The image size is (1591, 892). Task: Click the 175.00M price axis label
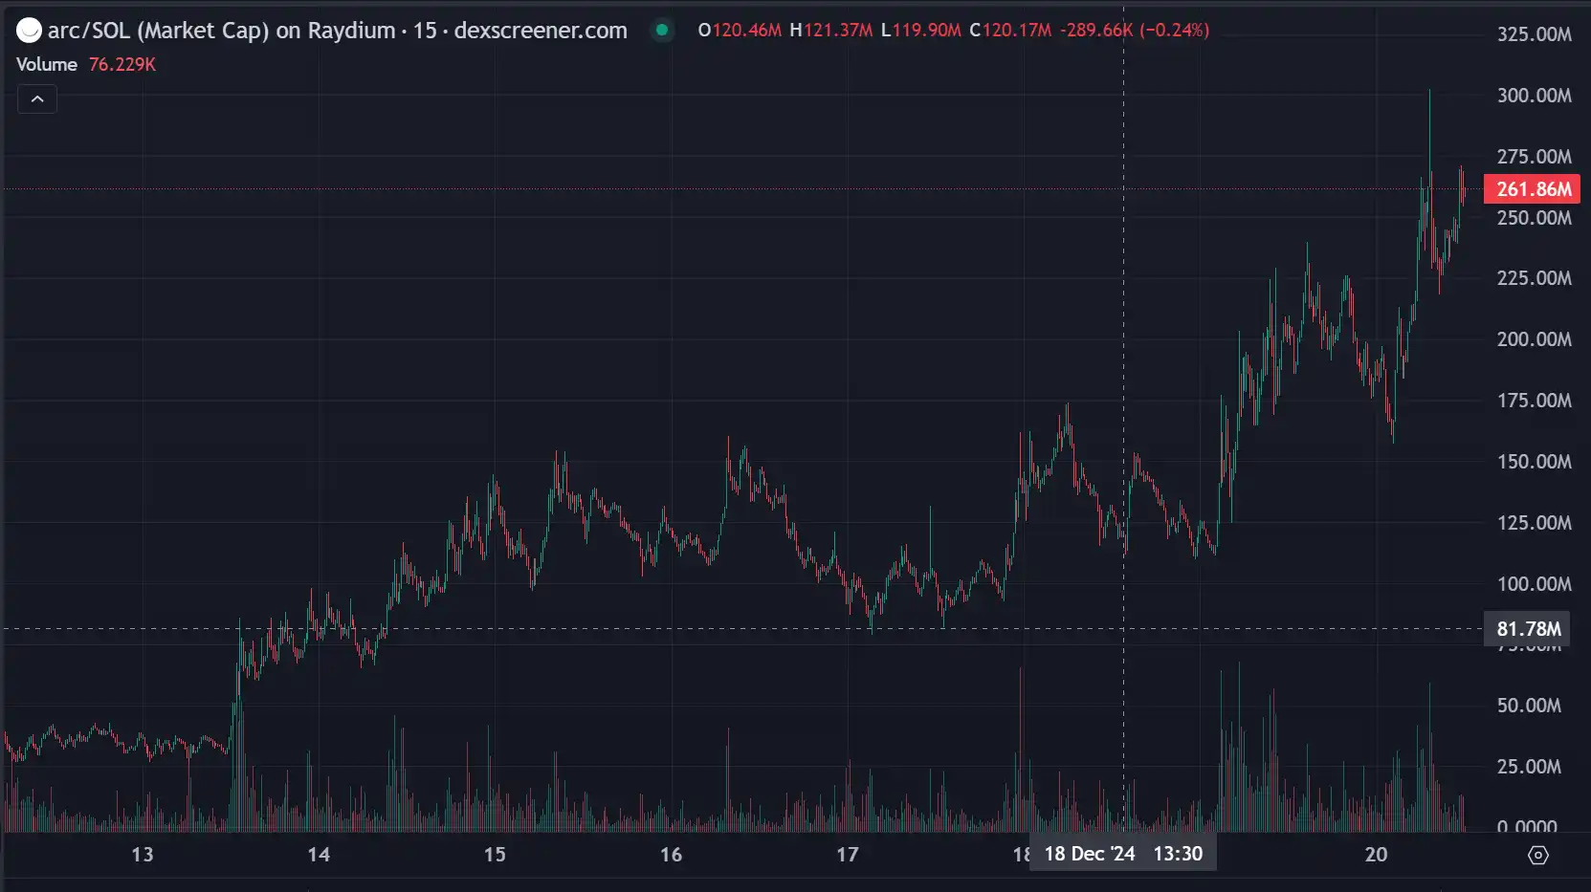point(1534,401)
